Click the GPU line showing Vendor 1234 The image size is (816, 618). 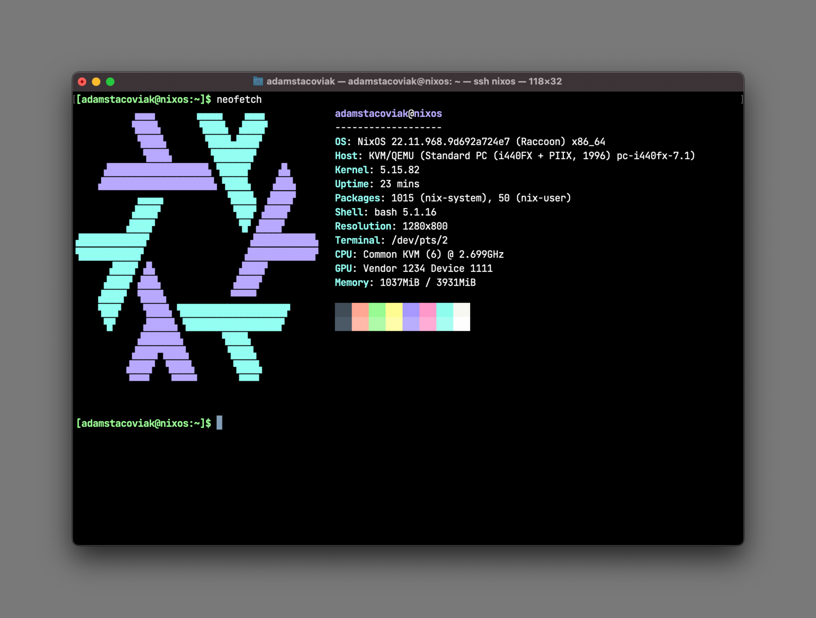click(x=414, y=269)
